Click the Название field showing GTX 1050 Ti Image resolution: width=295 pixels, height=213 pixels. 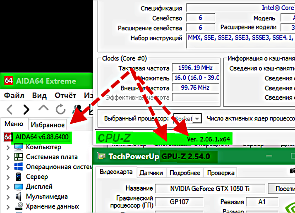pos(210,189)
